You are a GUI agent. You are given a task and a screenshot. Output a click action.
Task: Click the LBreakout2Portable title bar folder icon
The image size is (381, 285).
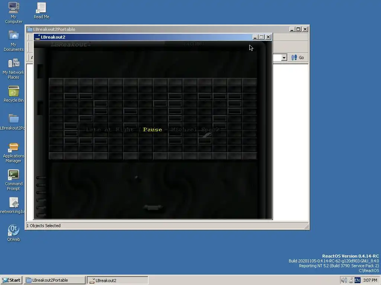coord(30,29)
